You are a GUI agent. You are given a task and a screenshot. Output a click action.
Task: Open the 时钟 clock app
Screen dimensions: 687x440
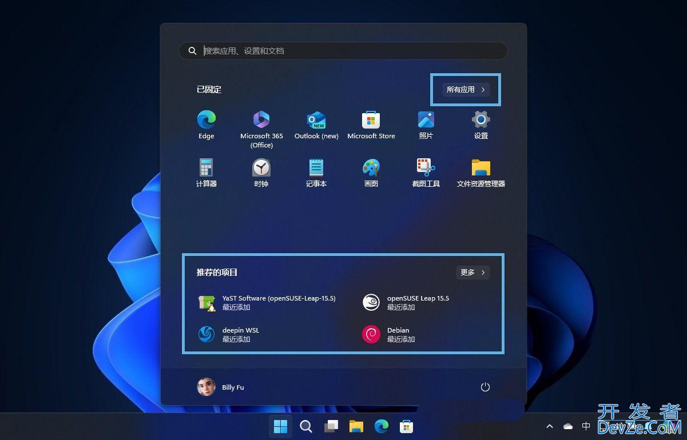(261, 173)
